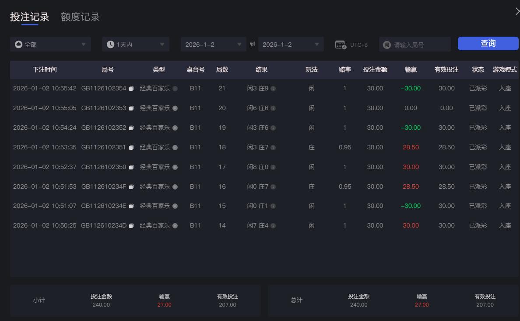Click the 已派彩 status on round 18

point(478,147)
